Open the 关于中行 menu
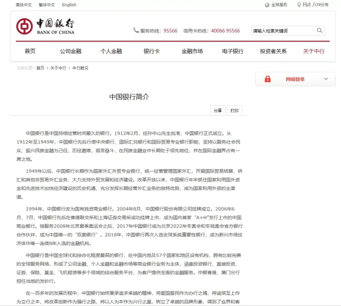This screenshot has width=341, height=306. pos(314,51)
